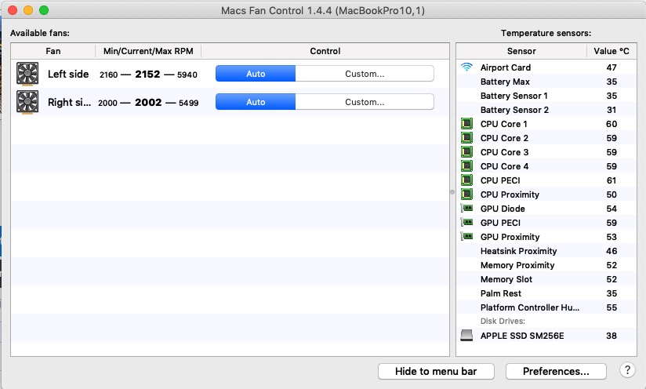Click the Left side min RPM 2160
This screenshot has width=646, height=389.
(x=108, y=75)
